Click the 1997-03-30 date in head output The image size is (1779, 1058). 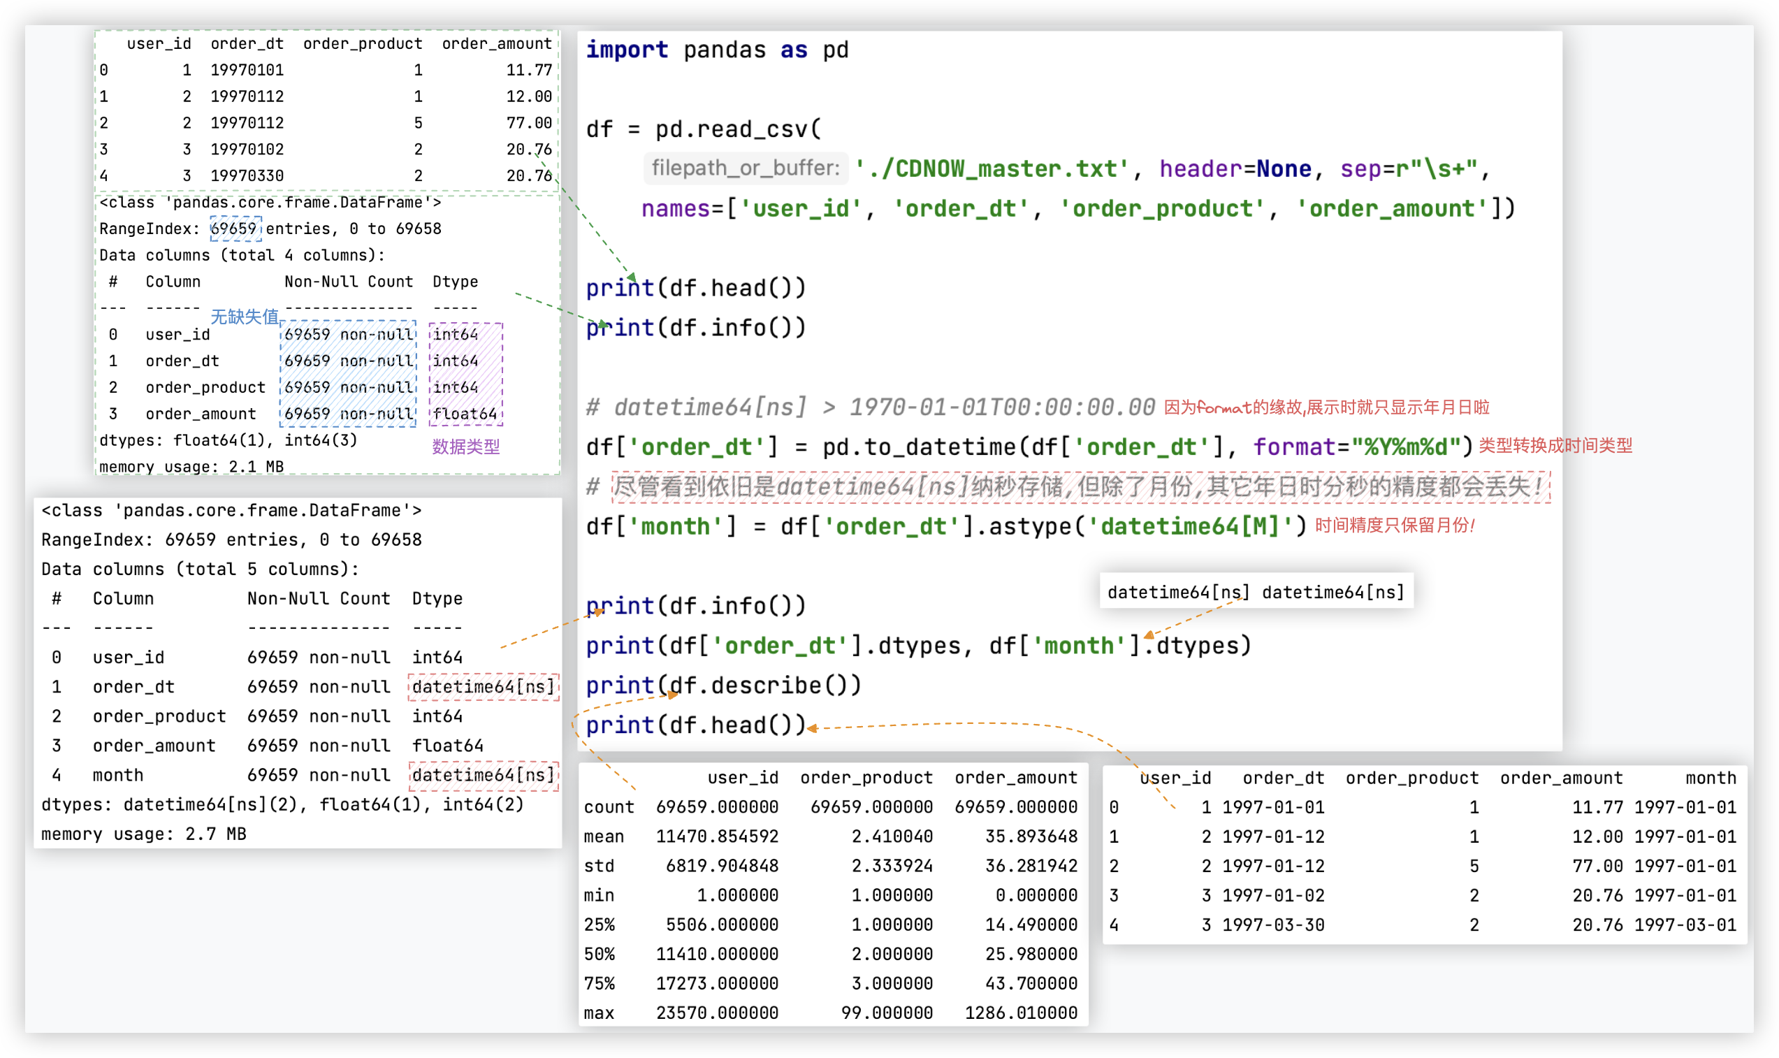coord(1273,925)
